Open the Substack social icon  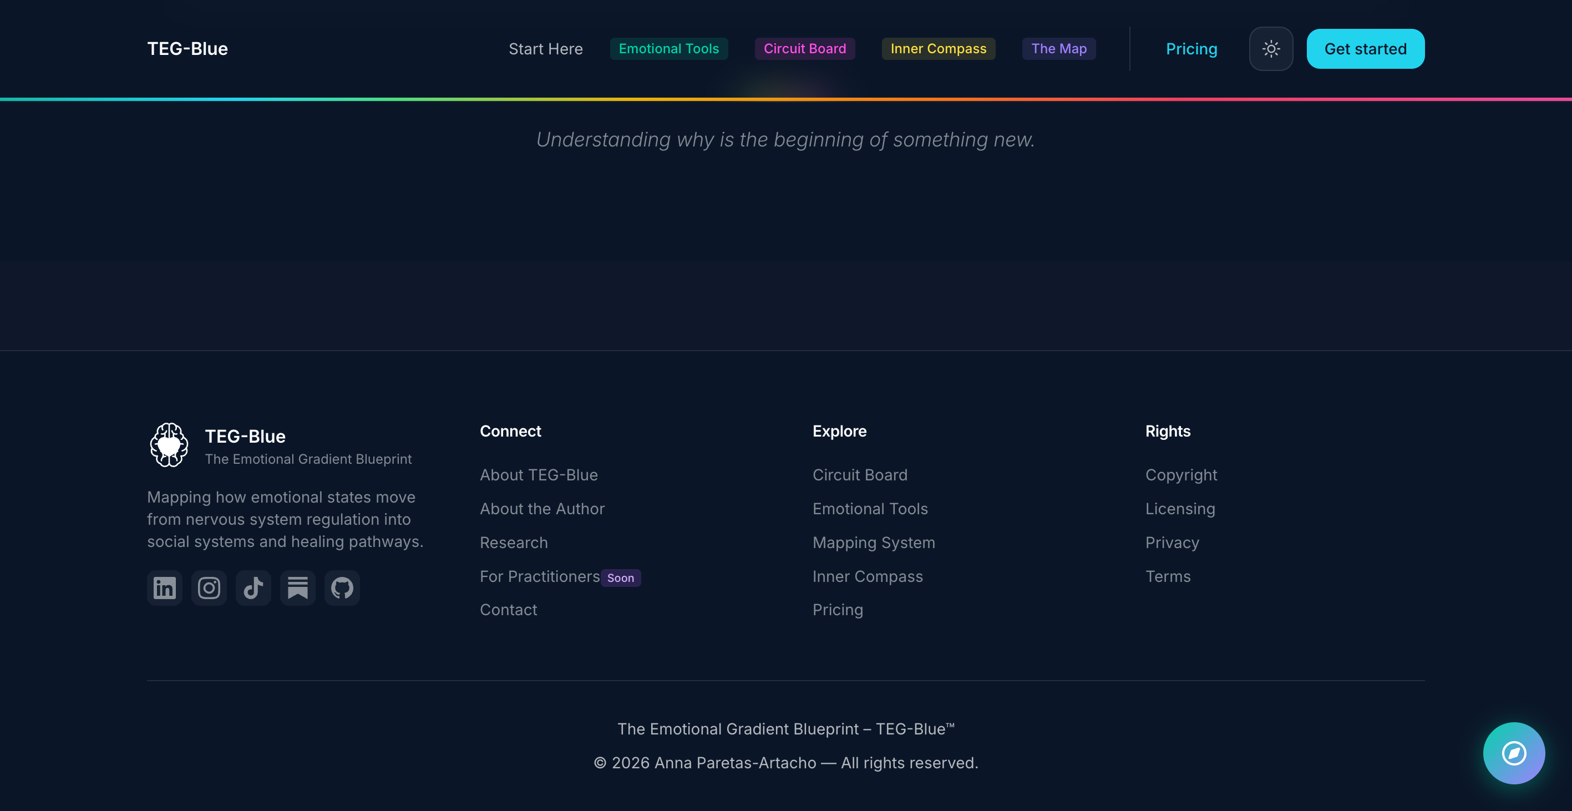coord(298,587)
